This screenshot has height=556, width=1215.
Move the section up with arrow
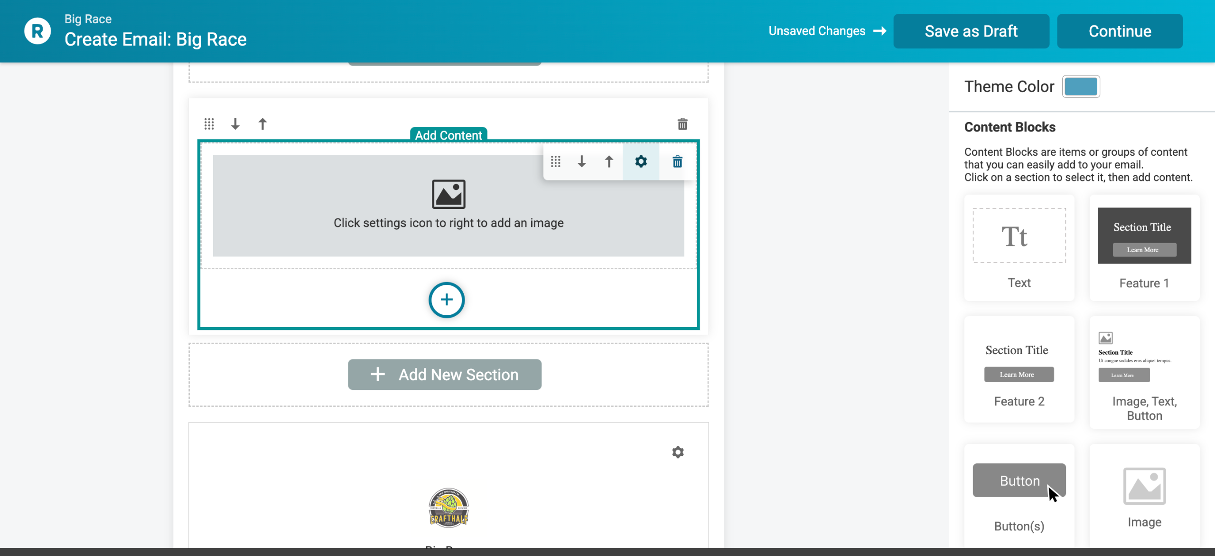pyautogui.click(x=262, y=124)
